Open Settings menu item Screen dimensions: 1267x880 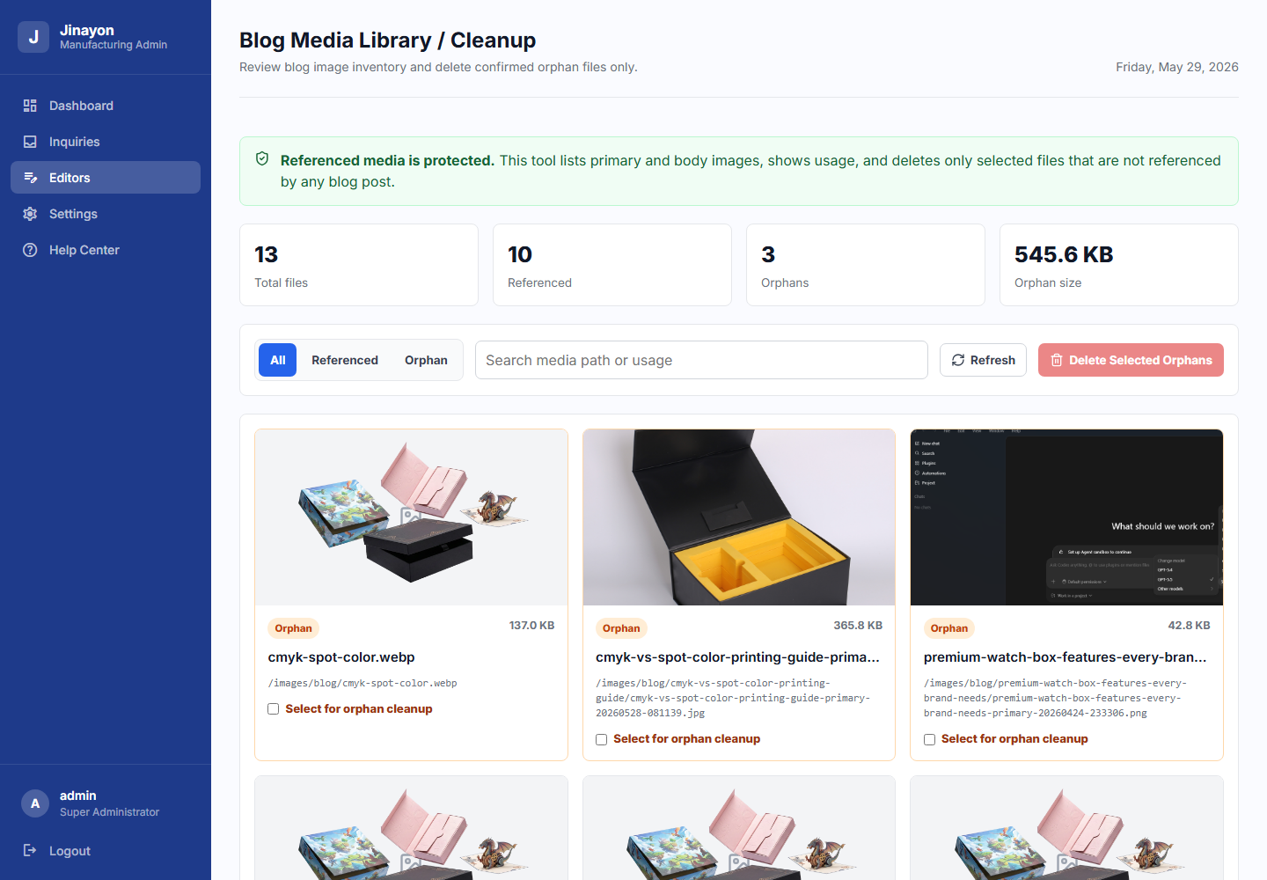[106, 214]
